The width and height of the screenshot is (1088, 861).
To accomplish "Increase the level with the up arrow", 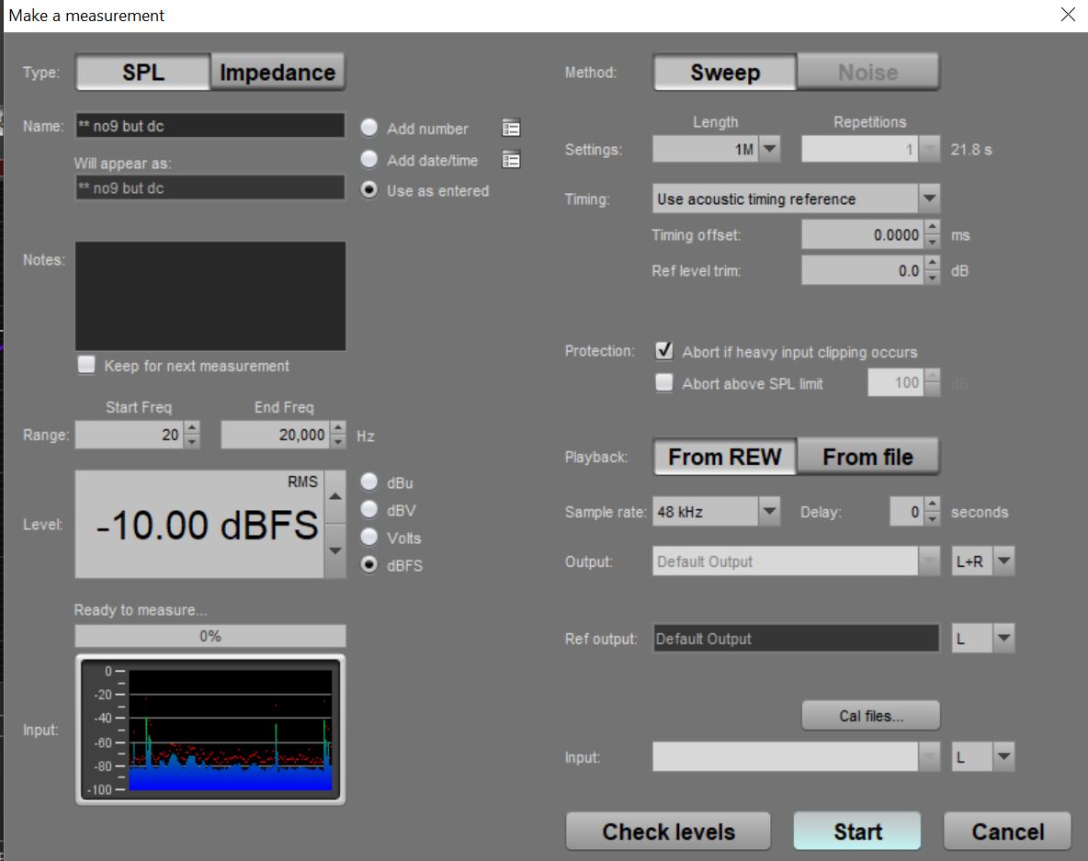I will click(334, 496).
